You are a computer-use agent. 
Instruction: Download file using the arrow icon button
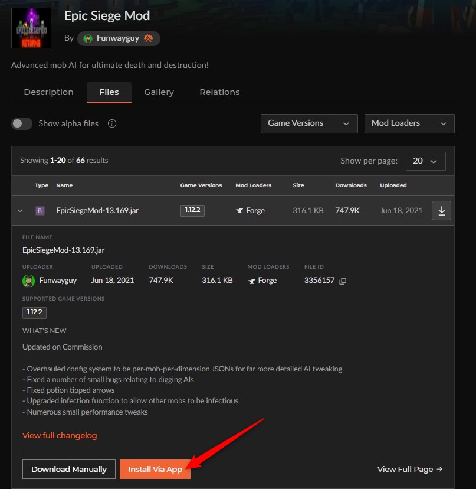coord(441,210)
